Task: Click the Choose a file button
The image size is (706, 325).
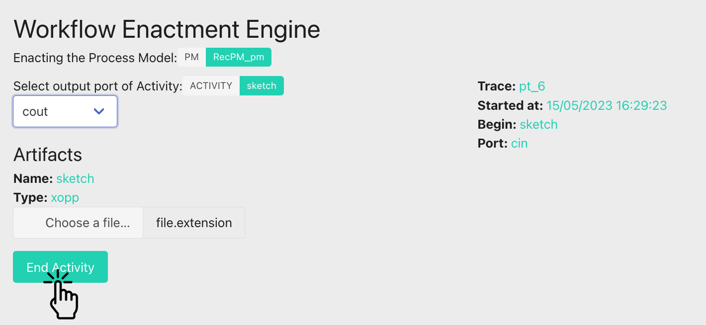Action: pyautogui.click(x=78, y=223)
